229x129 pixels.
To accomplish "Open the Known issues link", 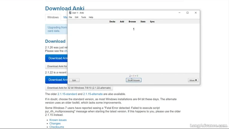I will click(58, 120).
